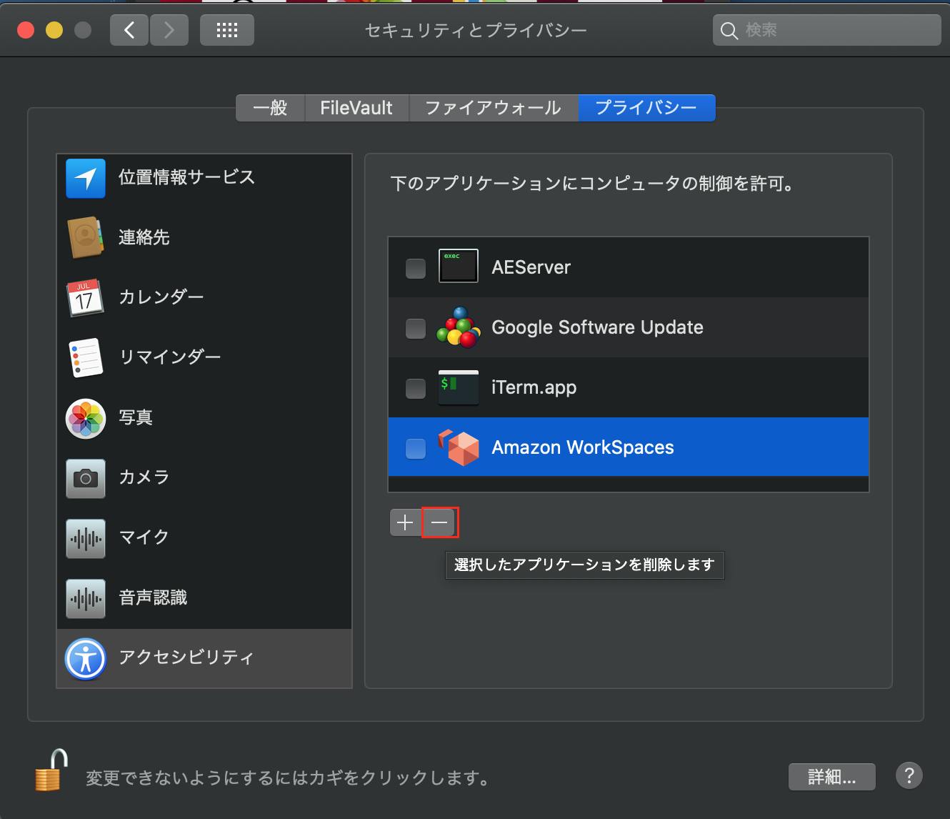This screenshot has height=819, width=950.
Task: Select the 連絡先 contacts book icon
Action: (86, 237)
